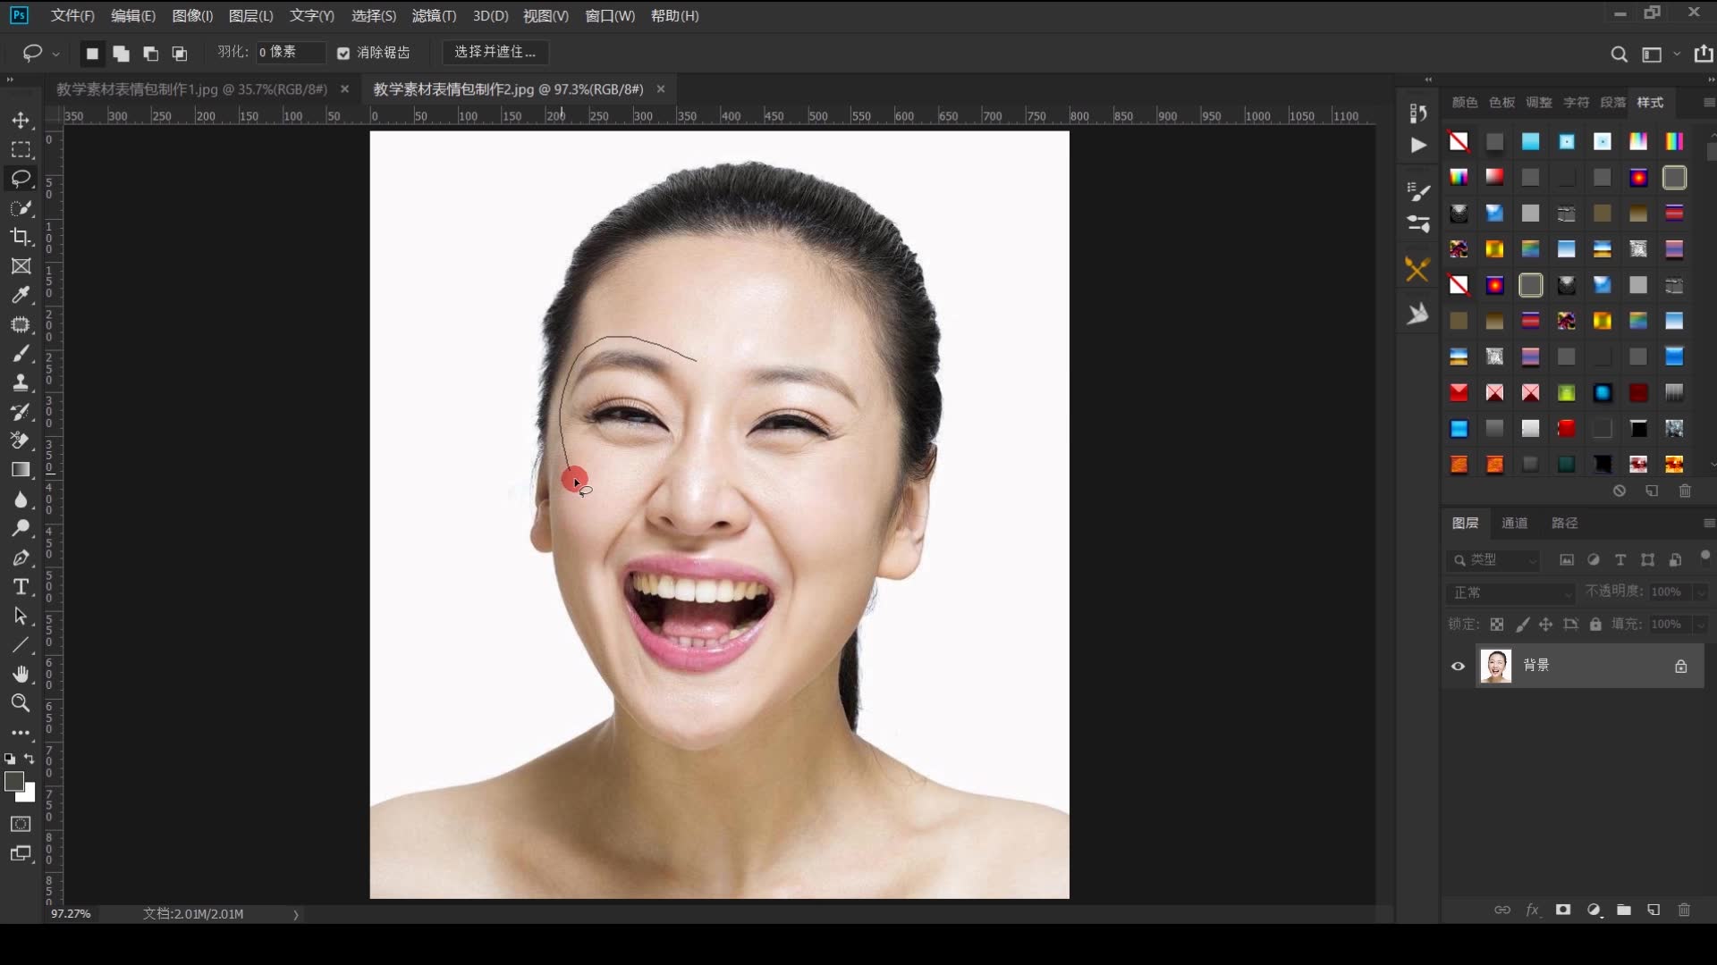Click the foreground color swatch

(x=14, y=782)
